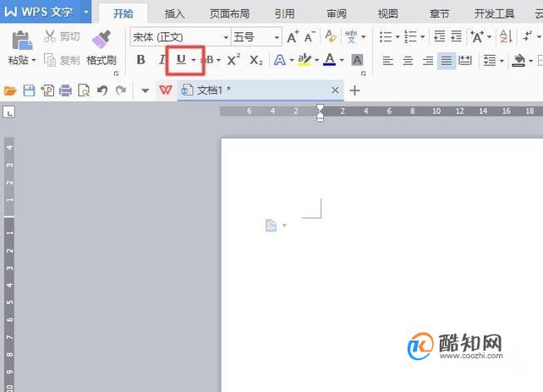Open the 视图 ribbon tab
Screen dimensions: 543x392
pyautogui.click(x=388, y=14)
